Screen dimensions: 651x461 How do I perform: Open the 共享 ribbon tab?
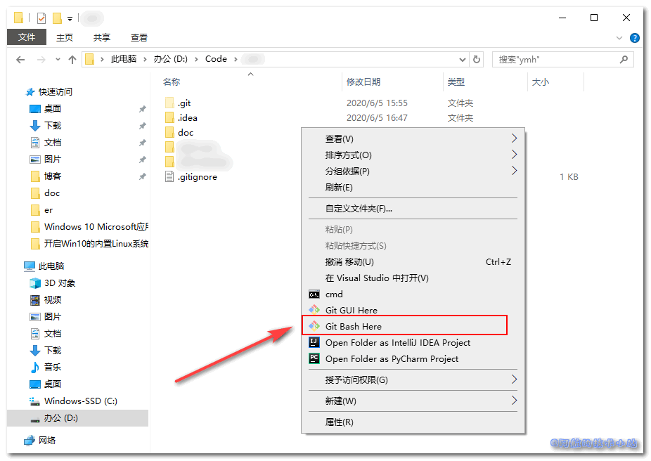coord(102,38)
